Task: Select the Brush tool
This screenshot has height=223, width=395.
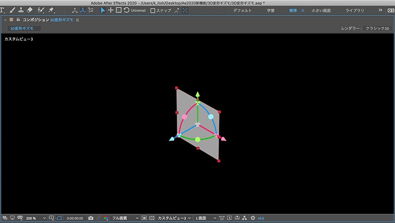Action: (12, 10)
